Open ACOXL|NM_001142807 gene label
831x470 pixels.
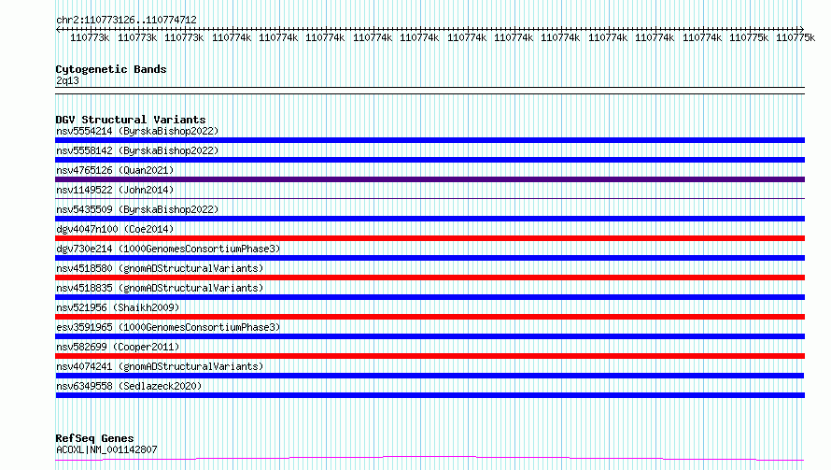click(x=106, y=449)
